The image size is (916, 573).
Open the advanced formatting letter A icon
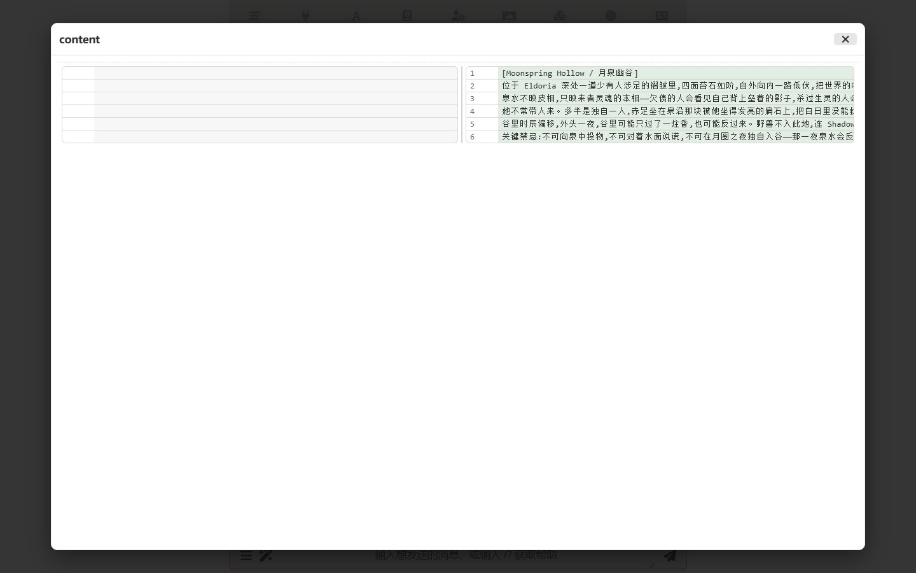click(x=356, y=16)
